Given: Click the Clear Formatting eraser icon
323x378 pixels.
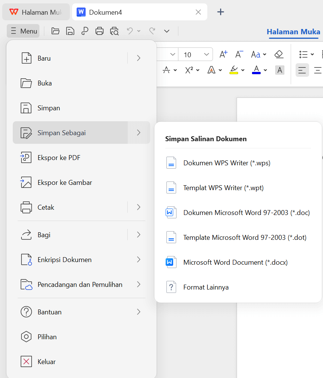Looking at the screenshot, I should click(x=279, y=55).
